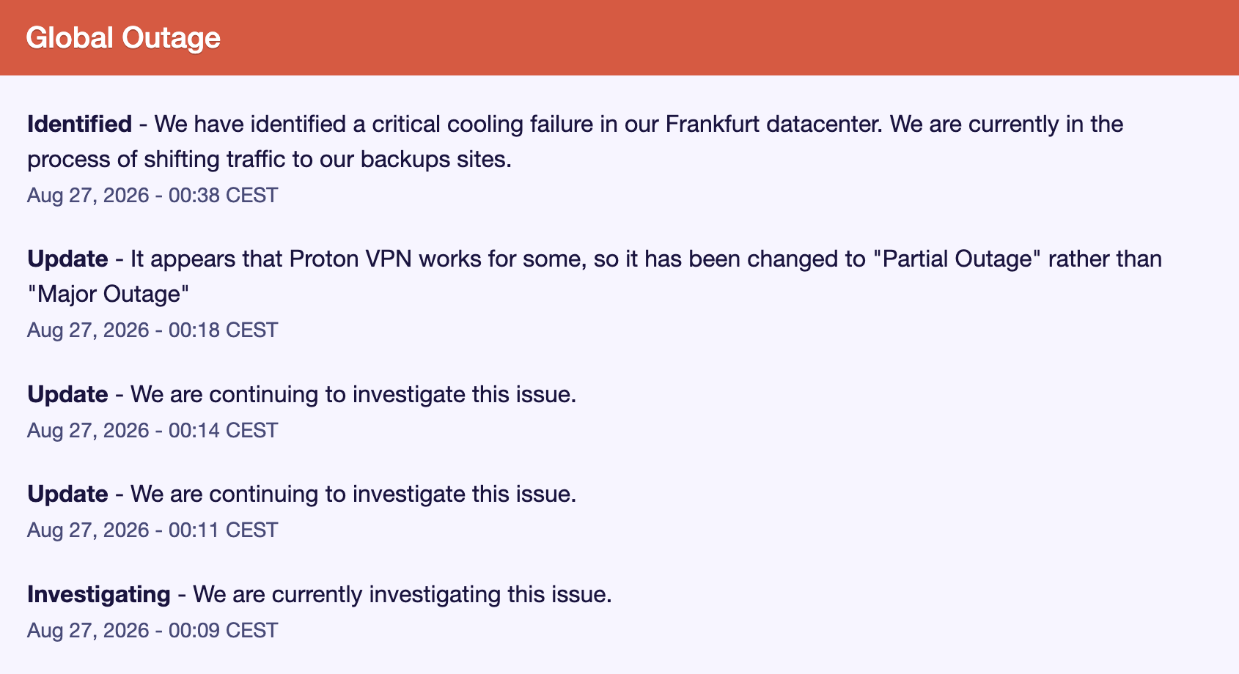1239x674 pixels.
Task: Open the Global Outage incident title
Action: pos(123,37)
